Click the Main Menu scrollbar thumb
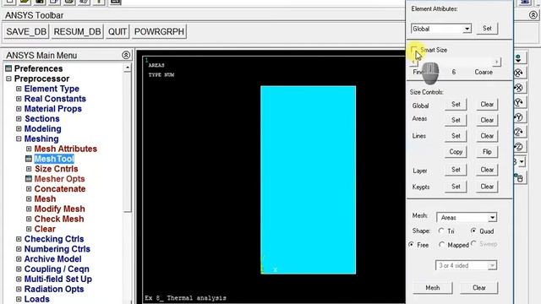The image size is (541, 304). 128,142
